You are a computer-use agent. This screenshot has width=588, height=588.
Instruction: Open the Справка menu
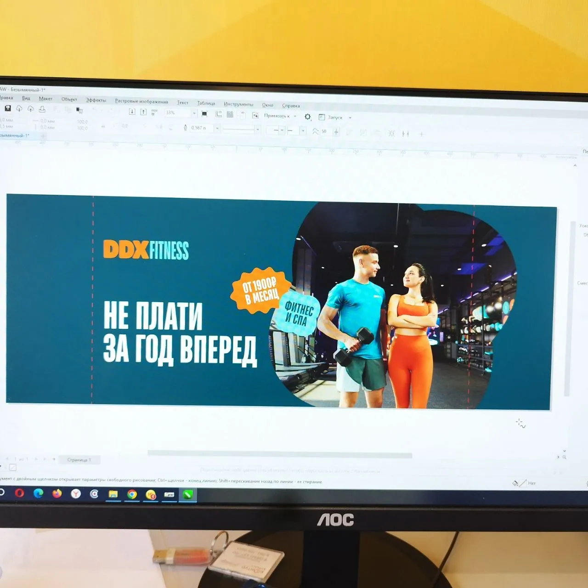tap(291, 106)
